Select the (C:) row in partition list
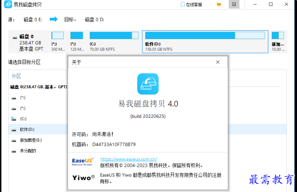Screen dimensions: 297x192 (x=38, y=119)
